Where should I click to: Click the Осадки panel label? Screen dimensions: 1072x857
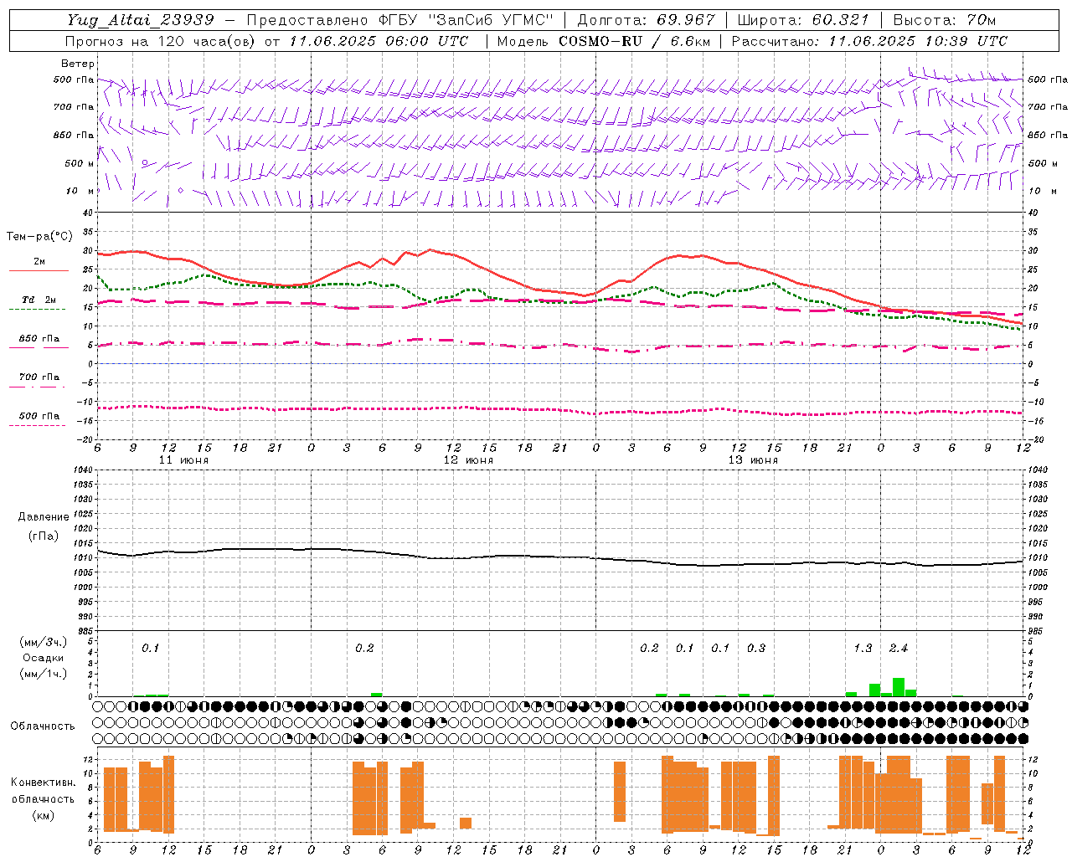pyautogui.click(x=44, y=658)
